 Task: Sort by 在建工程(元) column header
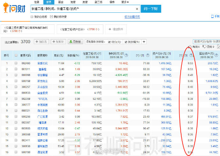tap(92, 55)
